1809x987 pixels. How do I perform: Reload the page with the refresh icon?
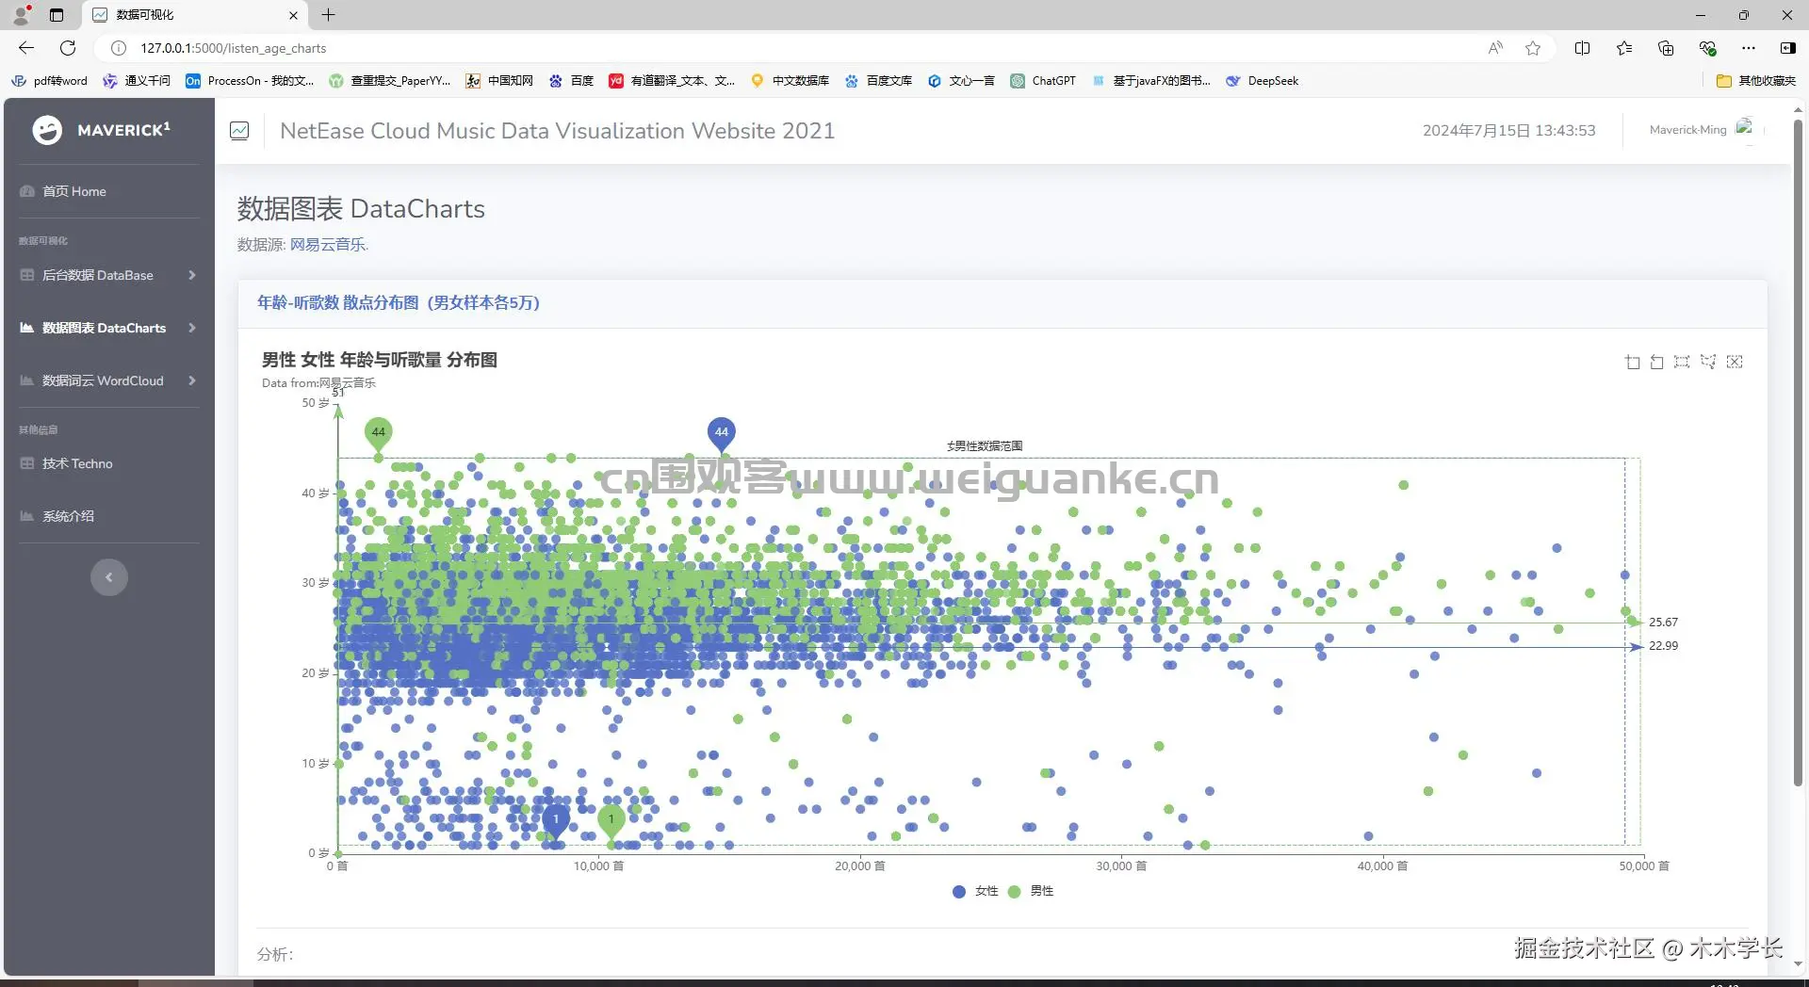[x=68, y=48]
